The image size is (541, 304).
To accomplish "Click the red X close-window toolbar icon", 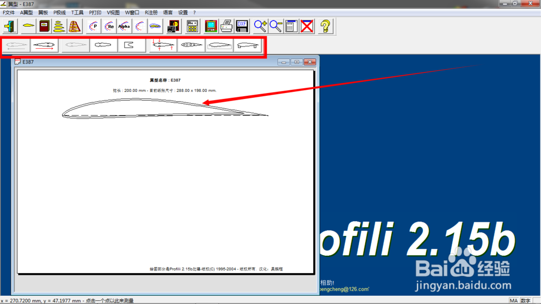I will (x=307, y=26).
